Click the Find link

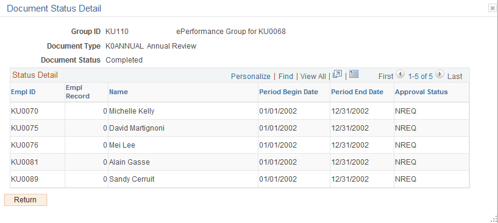[x=285, y=77]
